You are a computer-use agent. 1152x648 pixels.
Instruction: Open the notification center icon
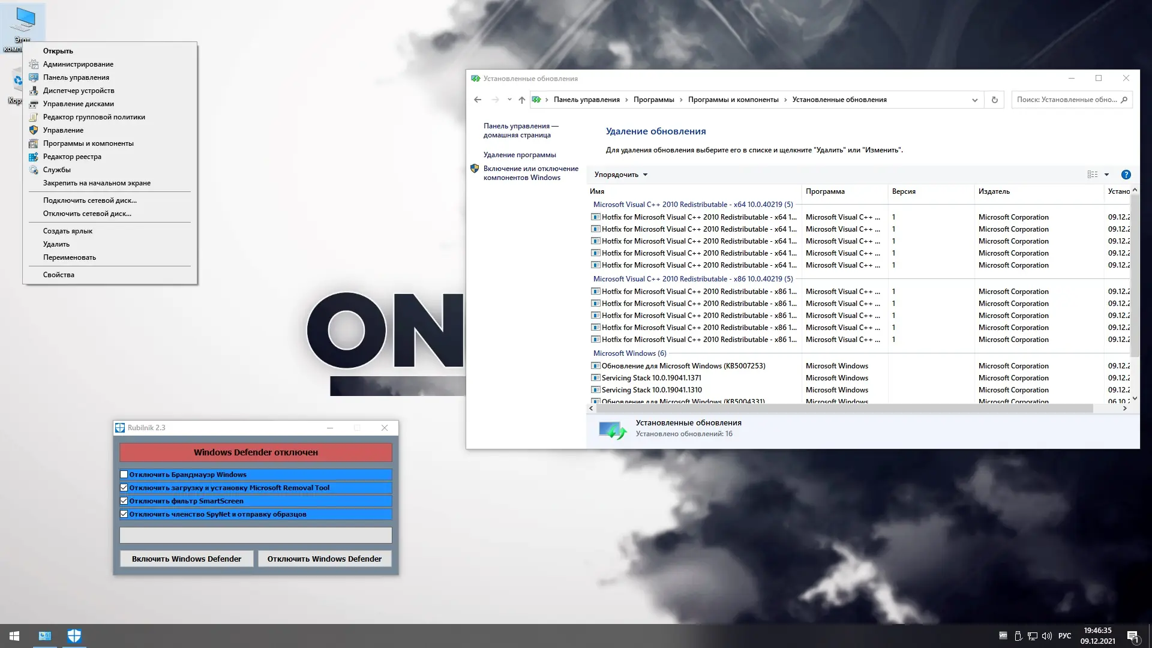tap(1132, 636)
